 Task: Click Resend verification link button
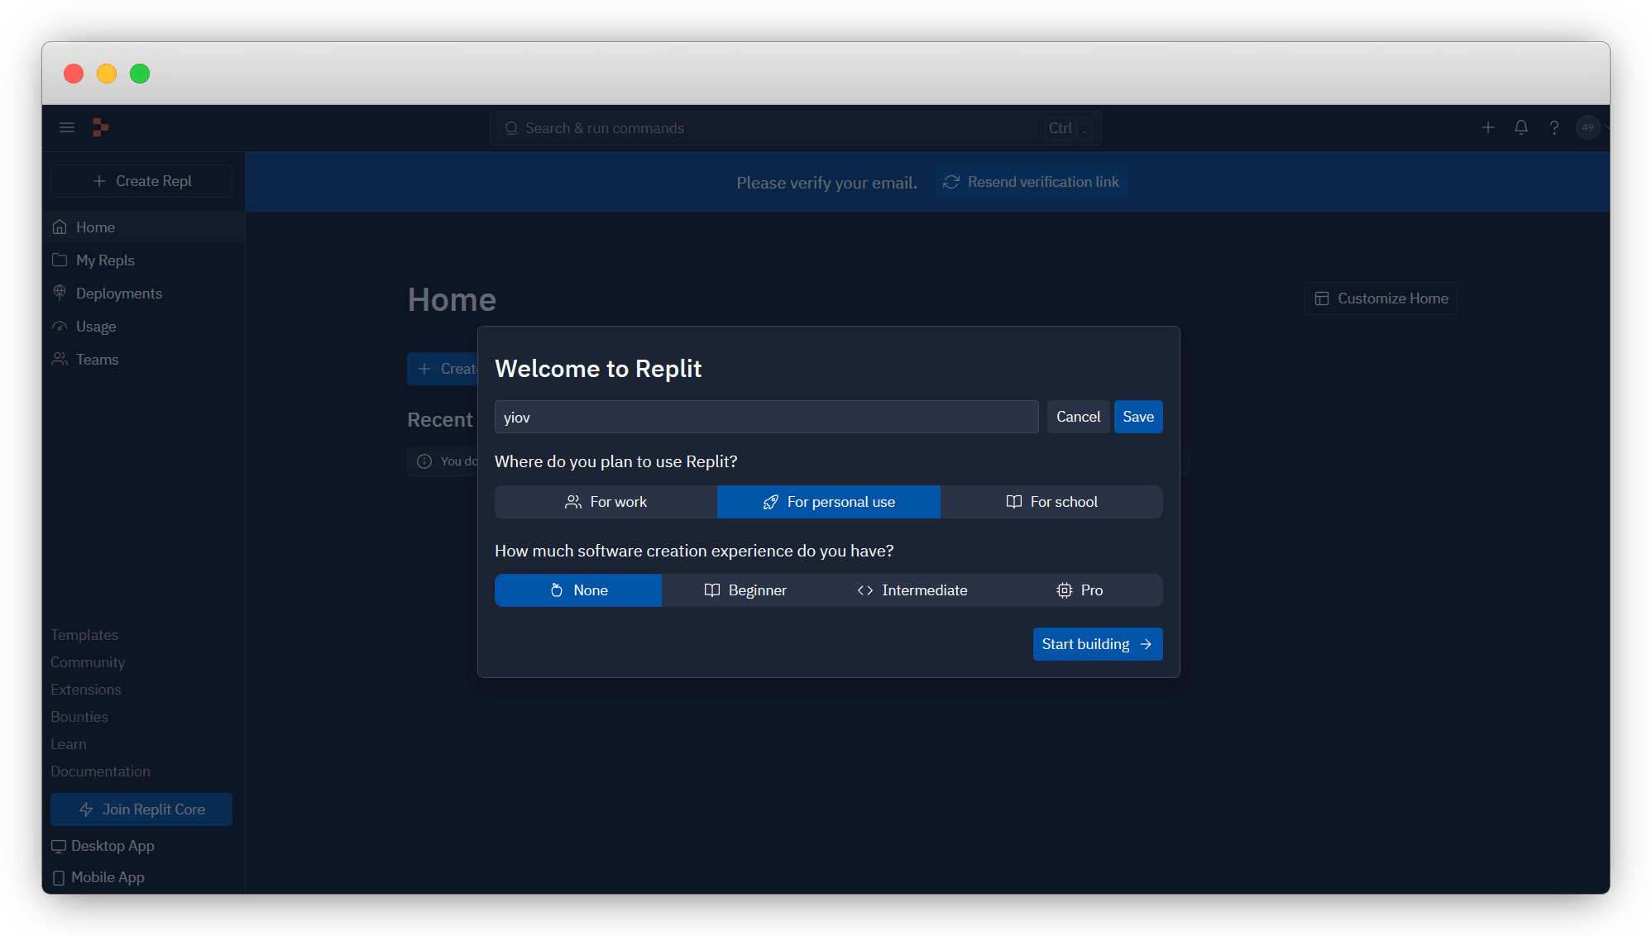pyautogui.click(x=1031, y=182)
